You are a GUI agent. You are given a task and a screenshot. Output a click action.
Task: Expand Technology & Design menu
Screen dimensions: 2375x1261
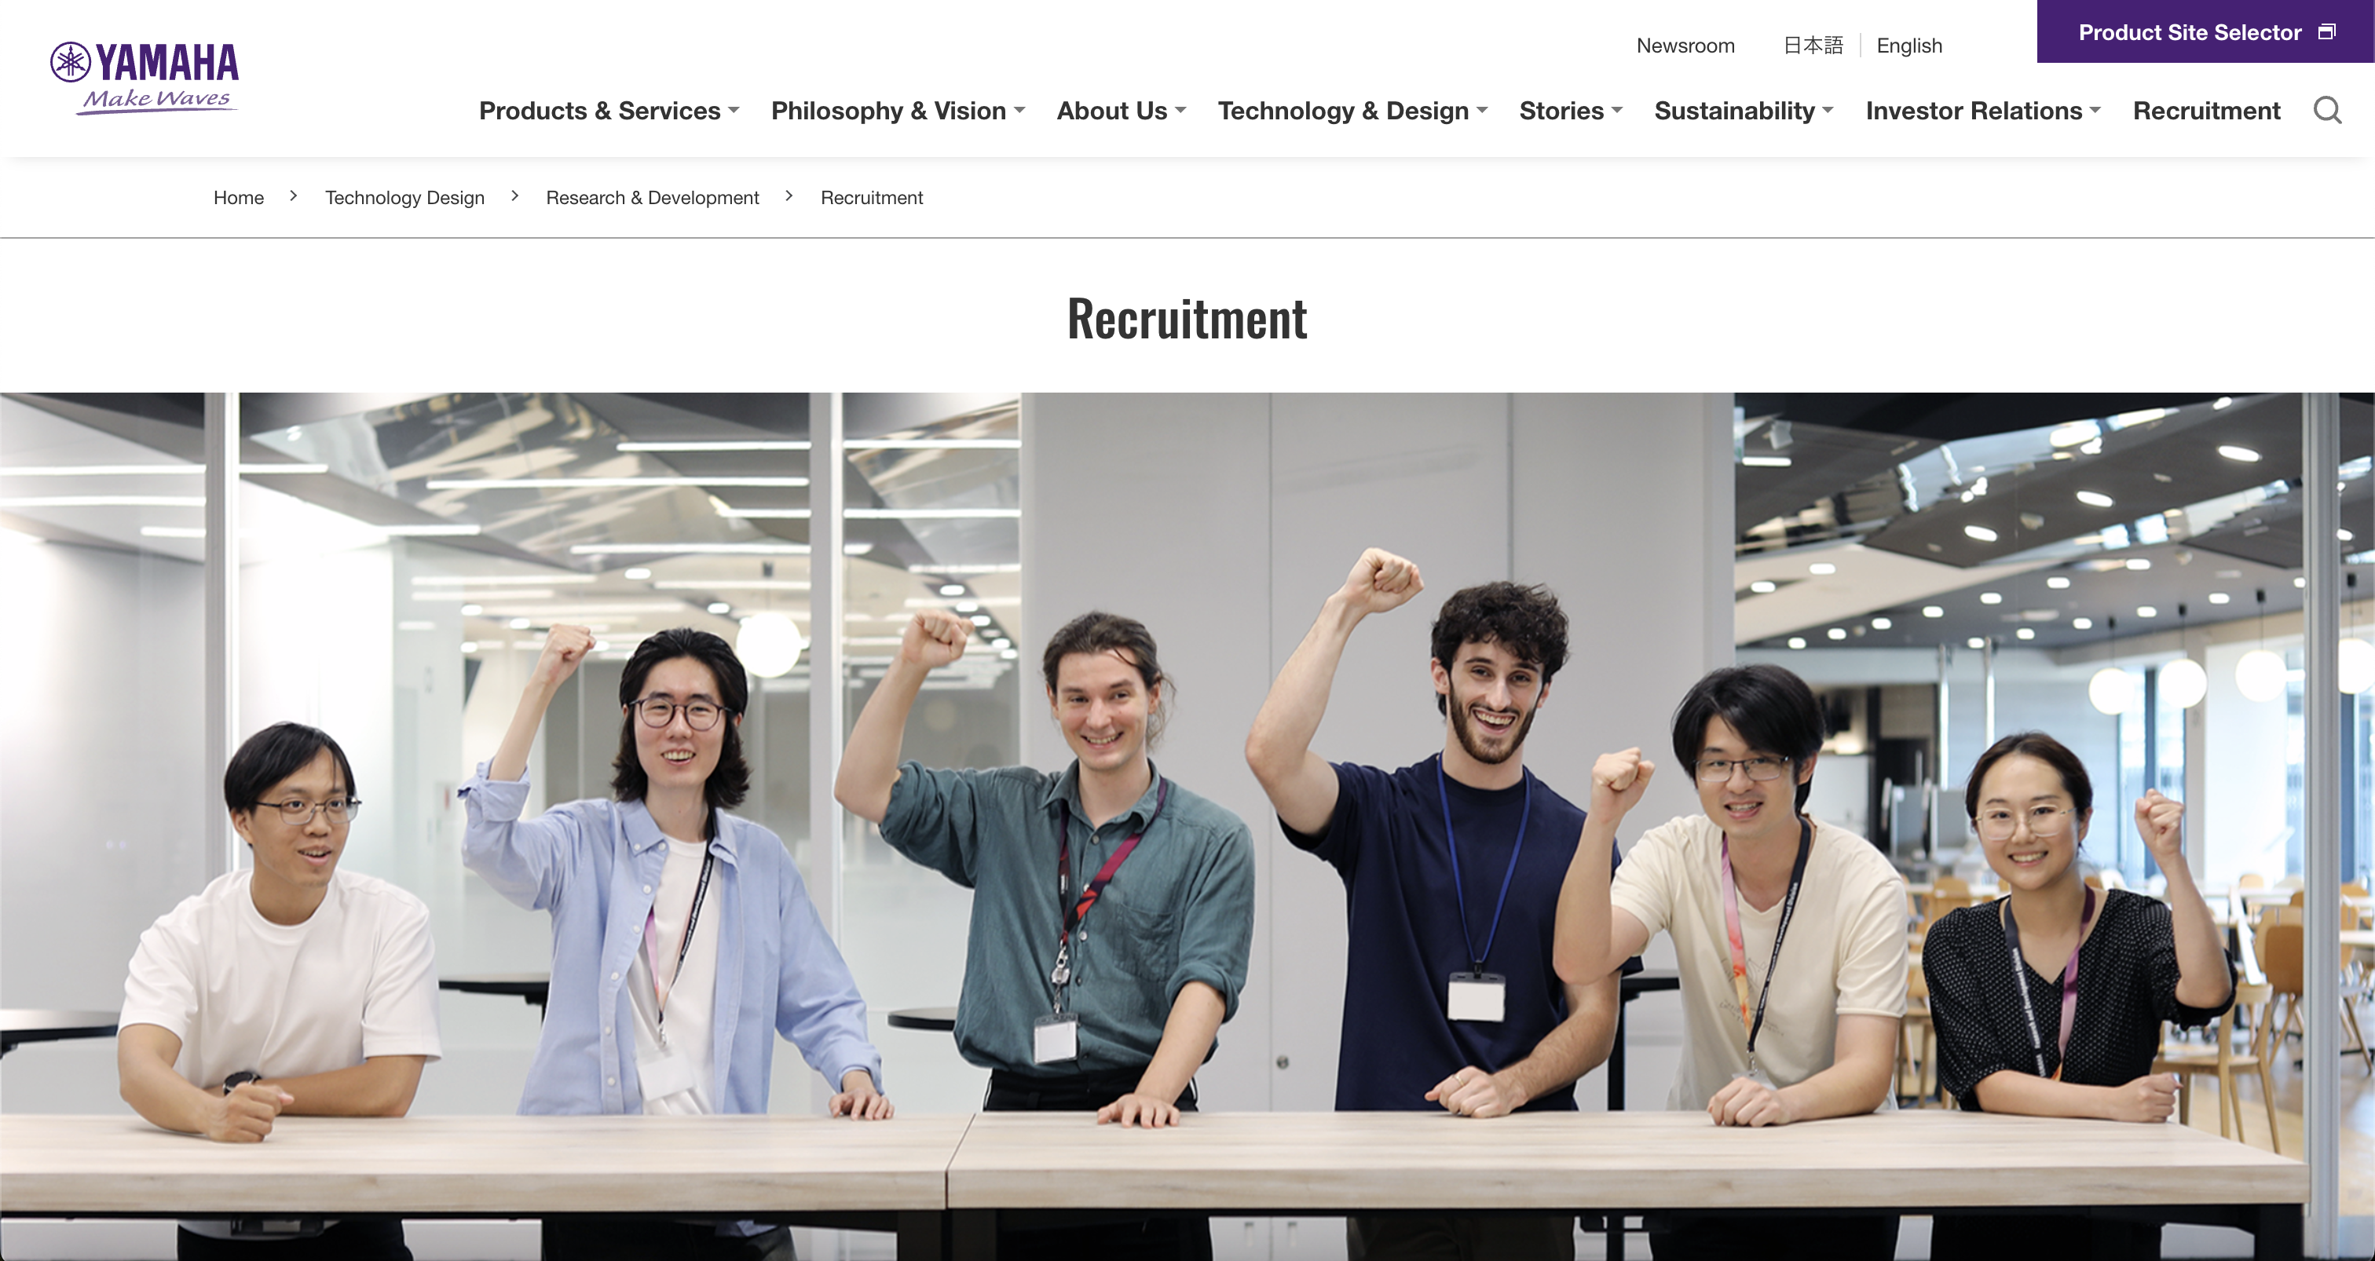tap(1352, 111)
